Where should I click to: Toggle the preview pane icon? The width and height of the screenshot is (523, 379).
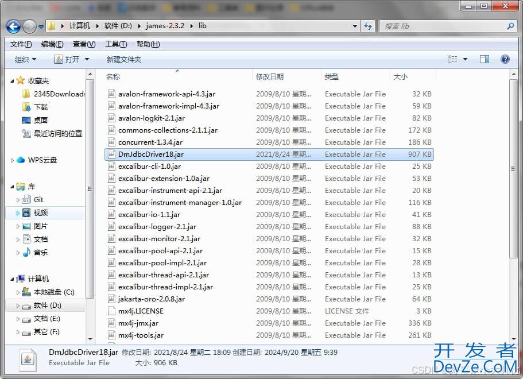tap(485, 59)
